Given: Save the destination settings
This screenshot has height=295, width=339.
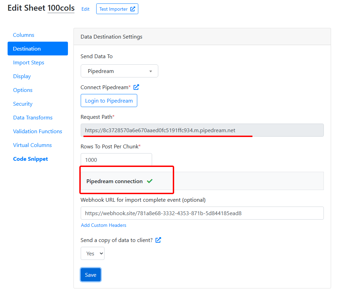Looking at the screenshot, I should [x=91, y=275].
